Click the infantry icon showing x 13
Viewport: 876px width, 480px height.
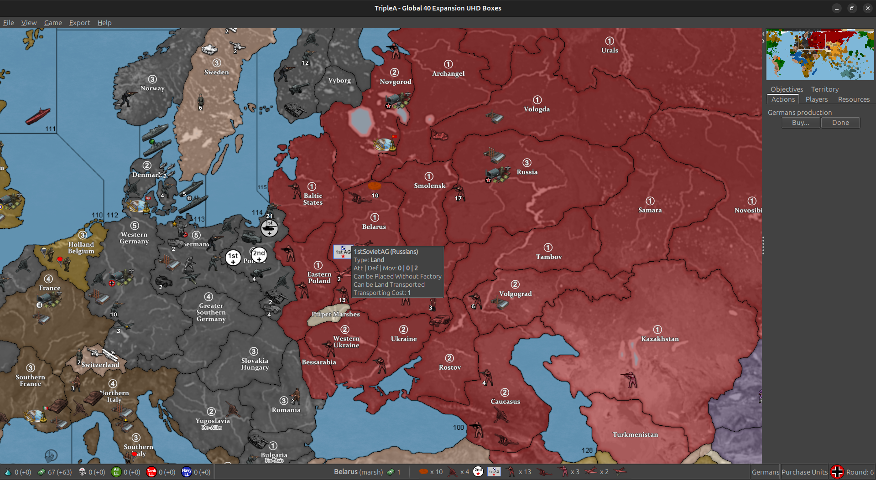(x=511, y=472)
